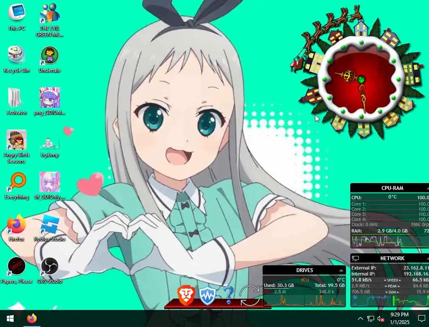Select the OBS Studio shortcut icon
The width and height of the screenshot is (429, 327).
pos(49,270)
